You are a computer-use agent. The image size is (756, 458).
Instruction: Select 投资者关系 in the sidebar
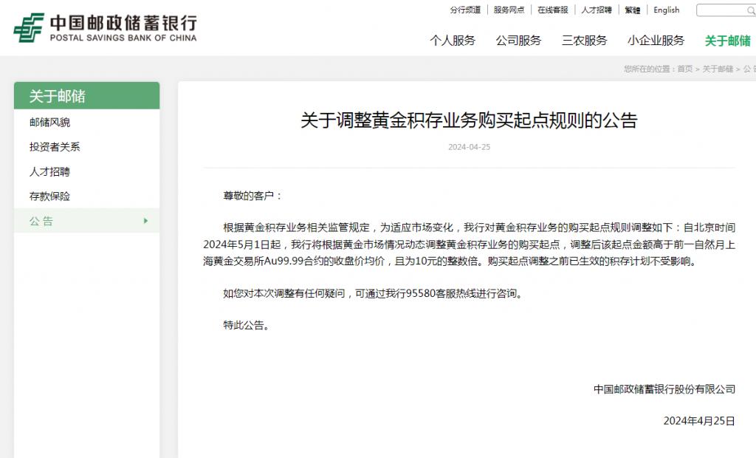55,147
